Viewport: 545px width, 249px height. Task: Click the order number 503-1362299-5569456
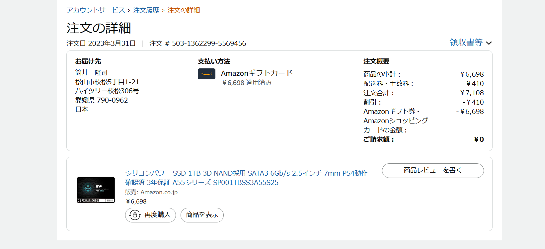[209, 43]
